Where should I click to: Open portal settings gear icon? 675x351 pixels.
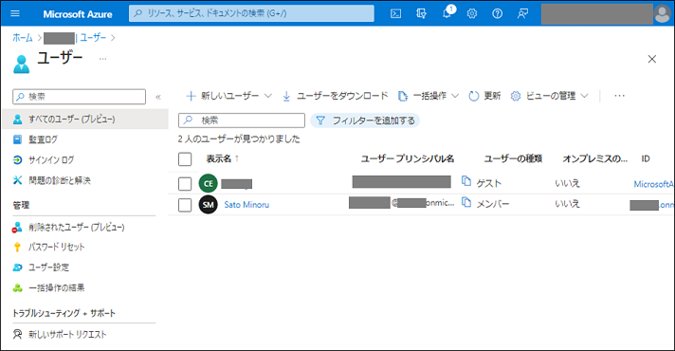coord(472,14)
